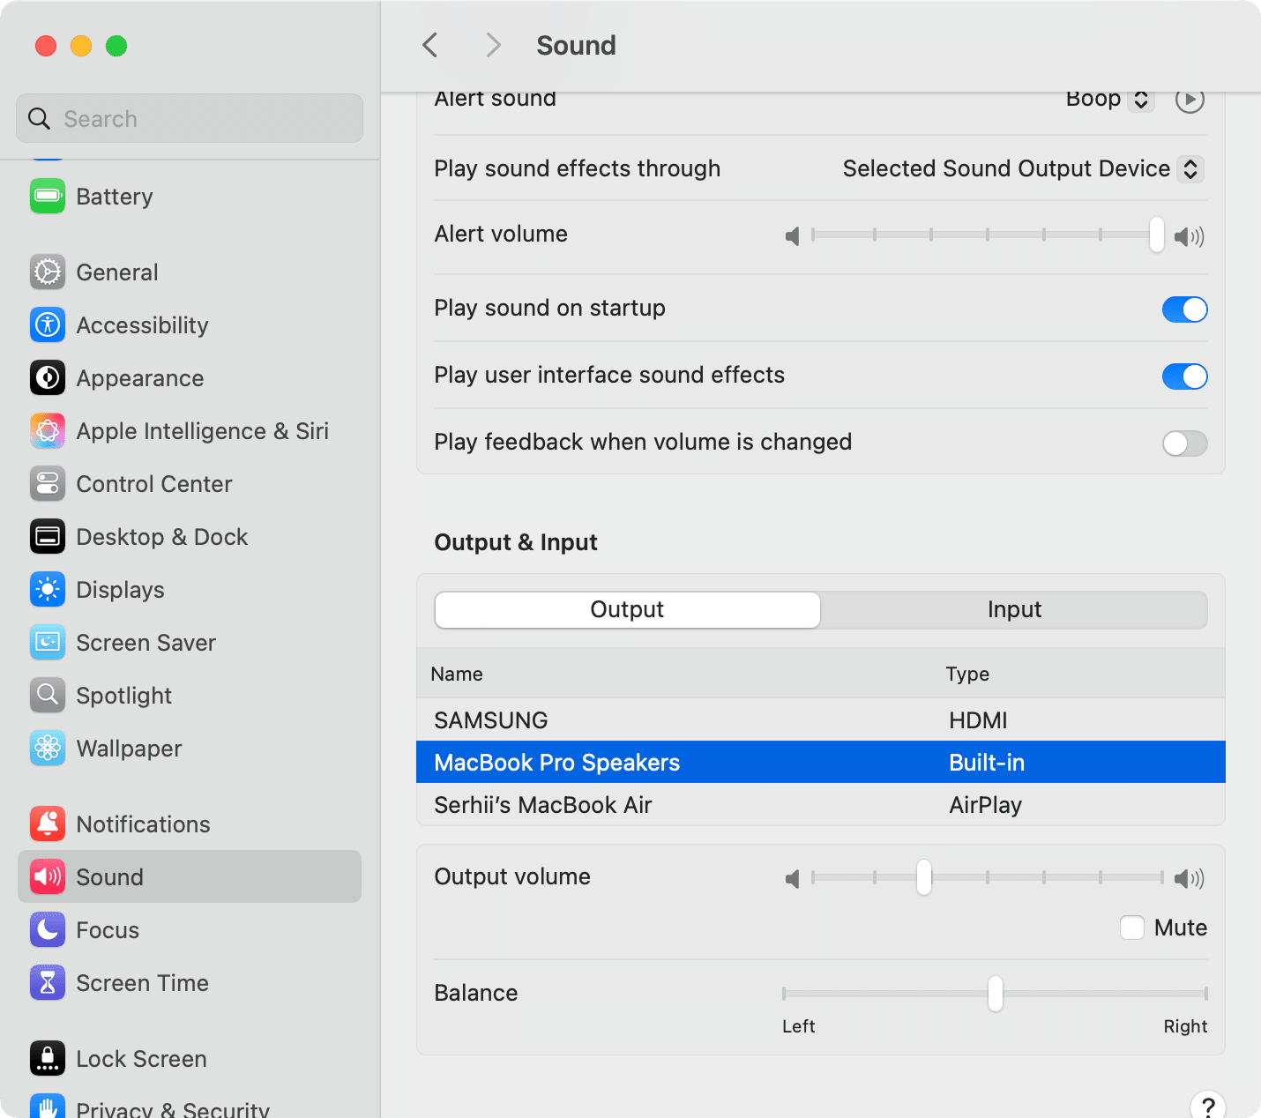
Task: Select the SAMSUNG HDMI output device
Action: point(490,719)
